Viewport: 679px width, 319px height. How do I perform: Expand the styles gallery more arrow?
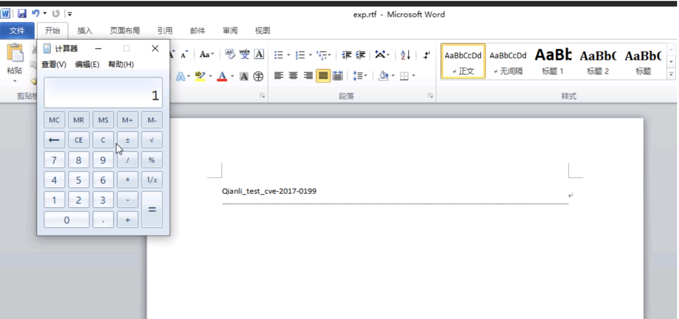[x=671, y=75]
